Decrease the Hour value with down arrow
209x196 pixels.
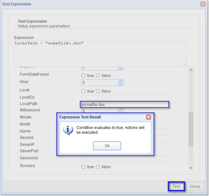121,84
